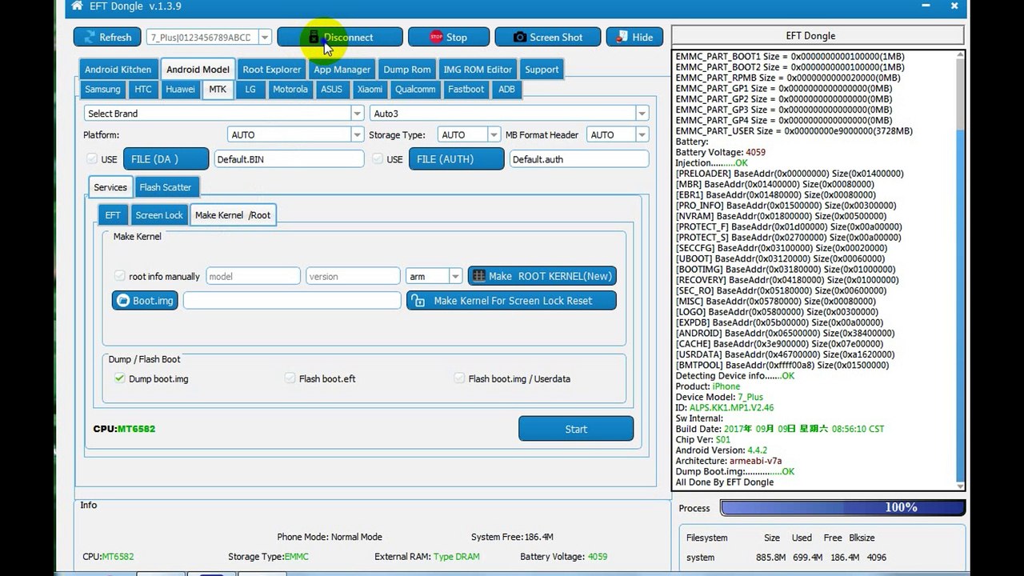The image size is (1024, 576).
Task: Enable root info manually checkbox
Action: pos(120,276)
